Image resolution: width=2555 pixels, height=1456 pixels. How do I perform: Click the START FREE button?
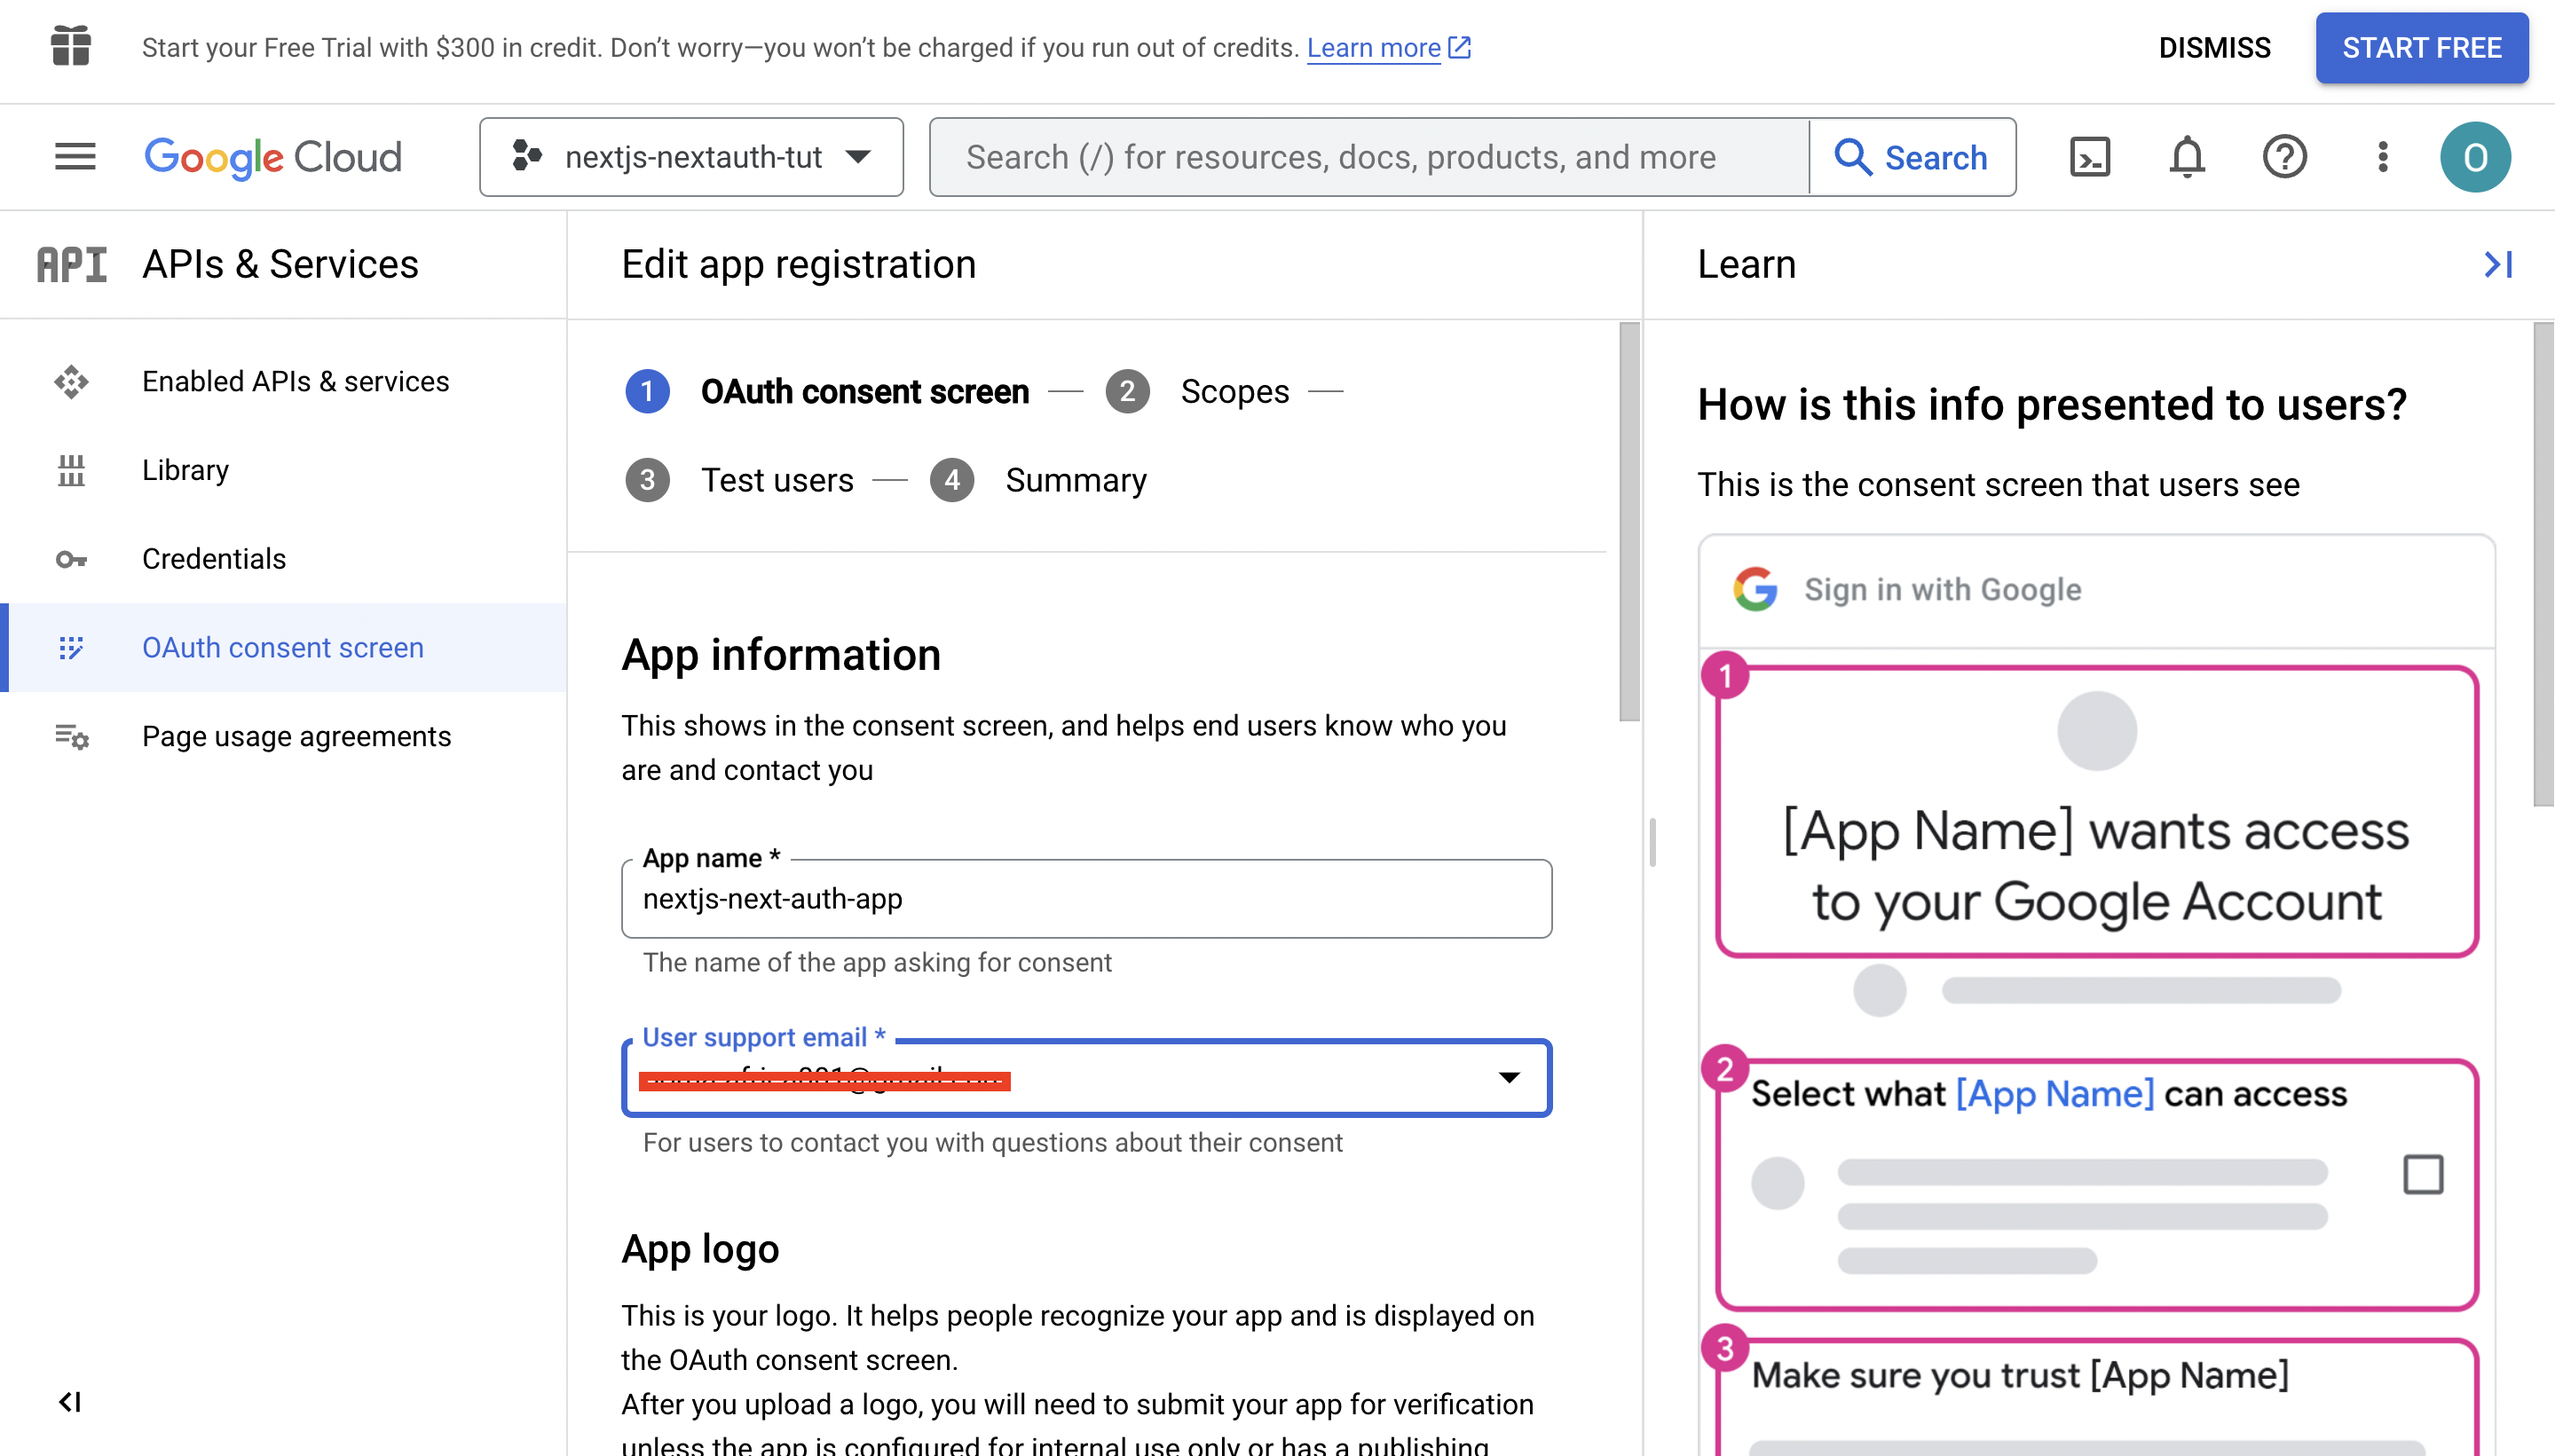[x=2421, y=47]
